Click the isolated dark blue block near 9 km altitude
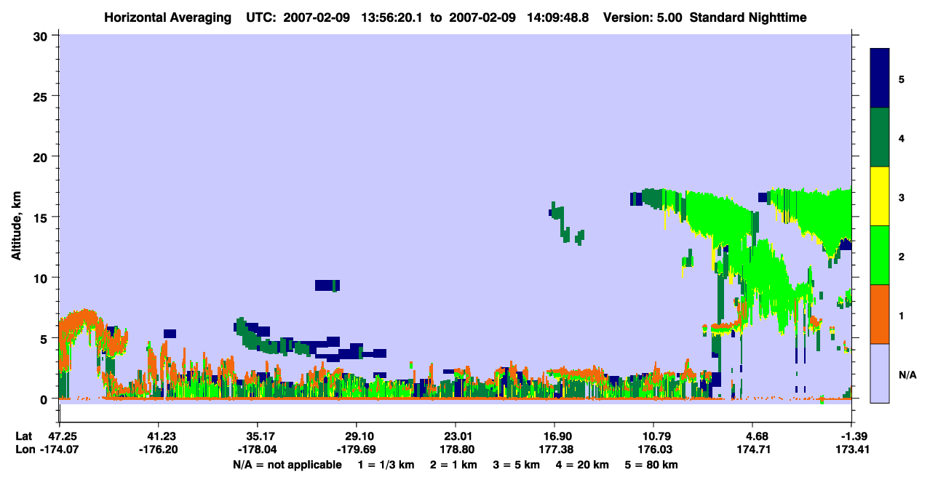The image size is (946, 485). (327, 285)
